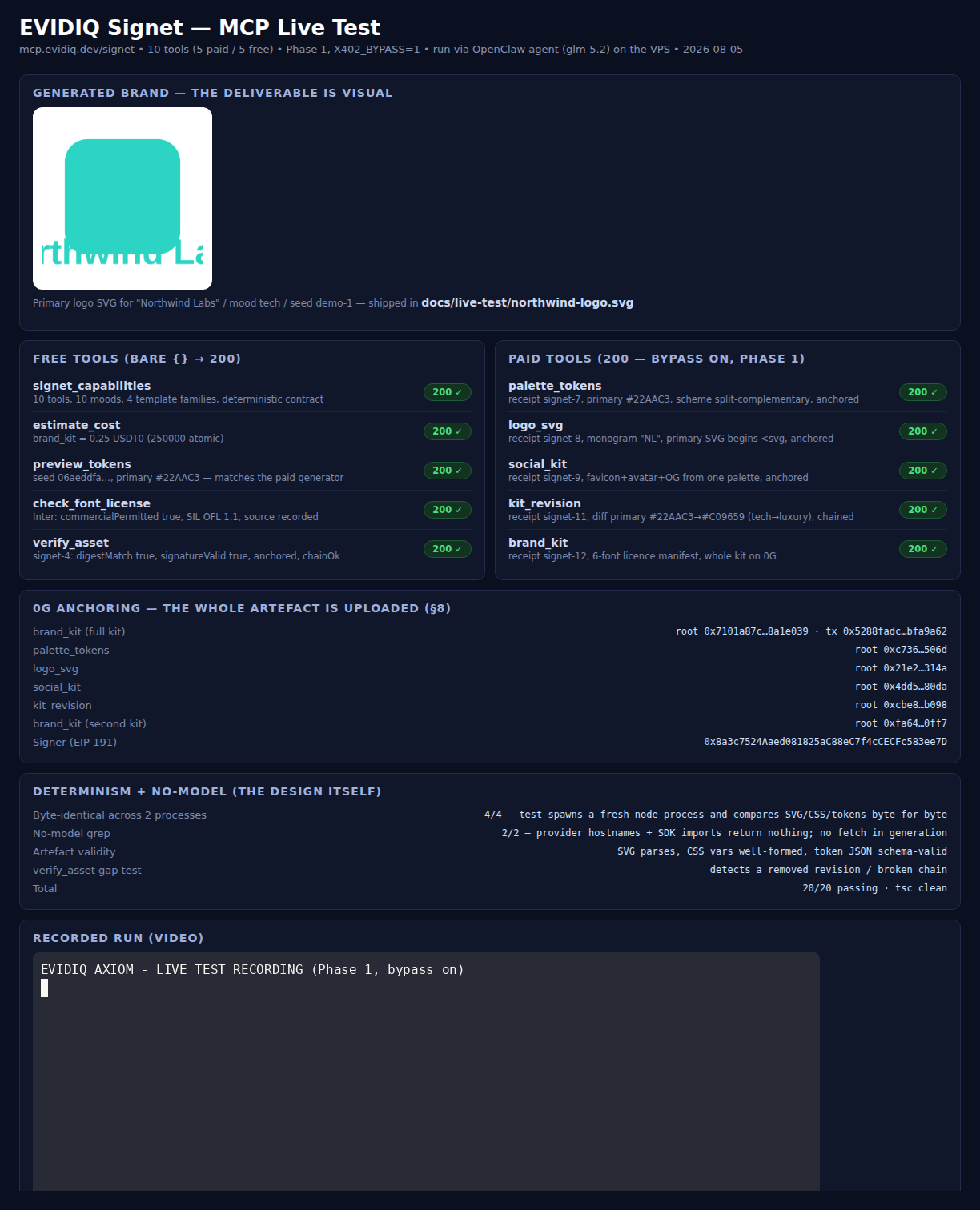The image size is (980, 1210).
Task: Click the root 0xcbe8…b098 value
Action: point(901,705)
